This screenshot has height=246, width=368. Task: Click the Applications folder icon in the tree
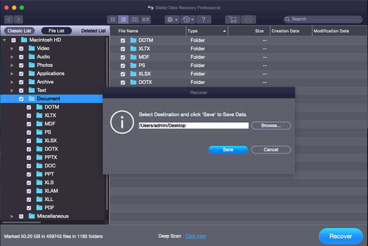point(31,73)
